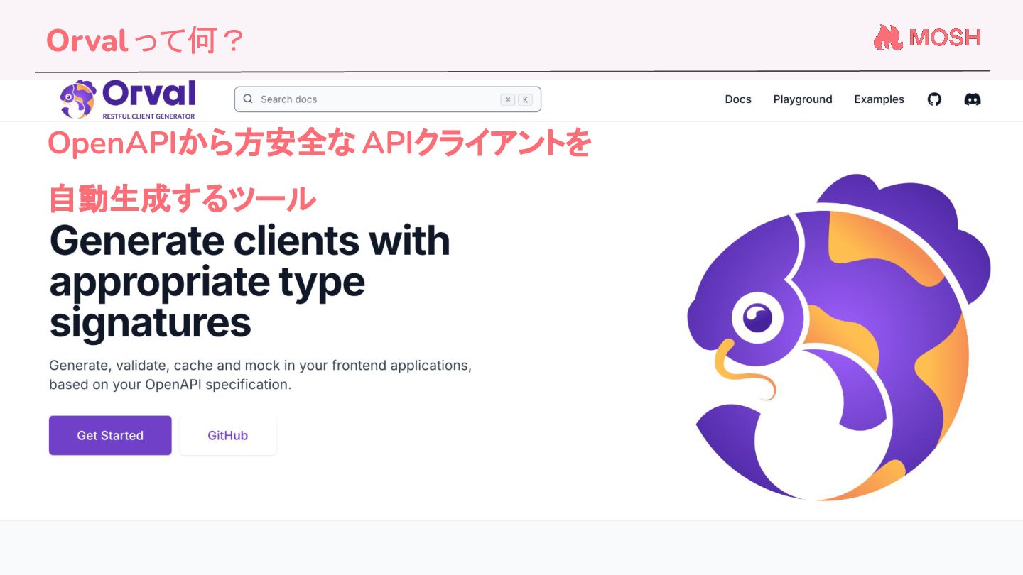Click the '自動生成するツール' text line

pos(182,199)
